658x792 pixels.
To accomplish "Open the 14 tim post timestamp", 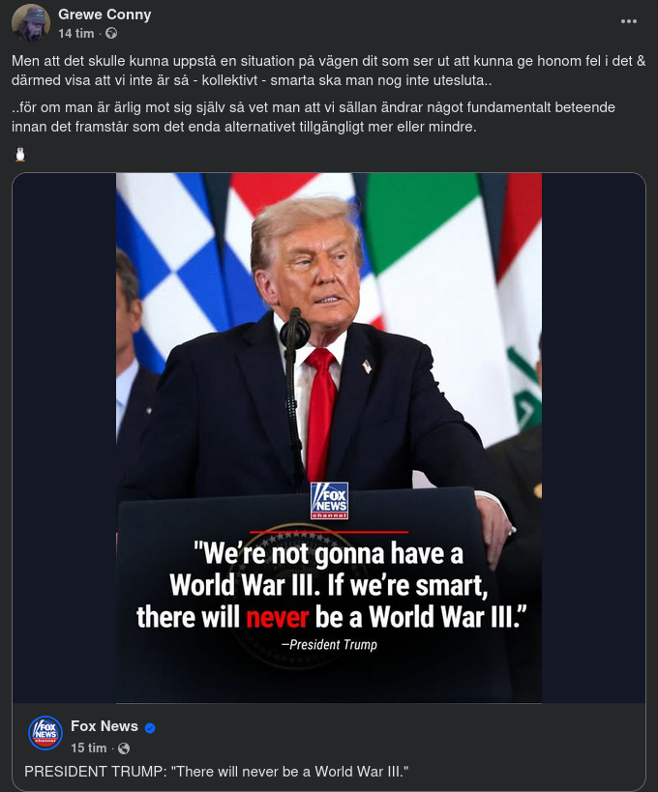I will tap(76, 33).
